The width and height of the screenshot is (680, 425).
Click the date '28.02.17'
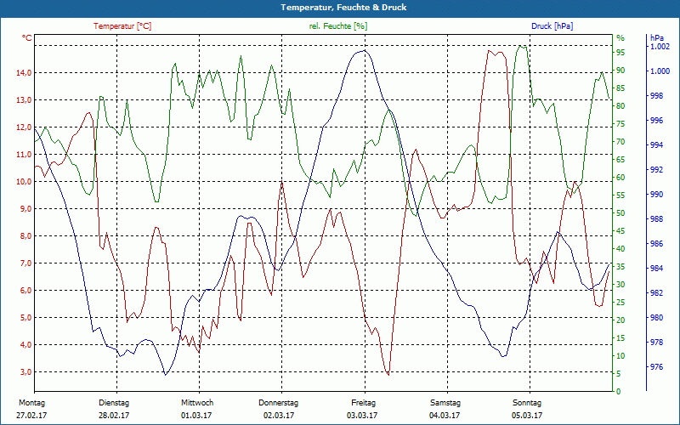pos(114,416)
